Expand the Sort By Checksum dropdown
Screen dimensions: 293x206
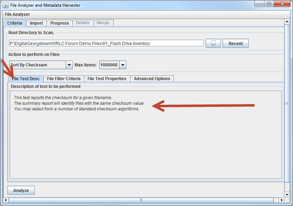coord(69,65)
